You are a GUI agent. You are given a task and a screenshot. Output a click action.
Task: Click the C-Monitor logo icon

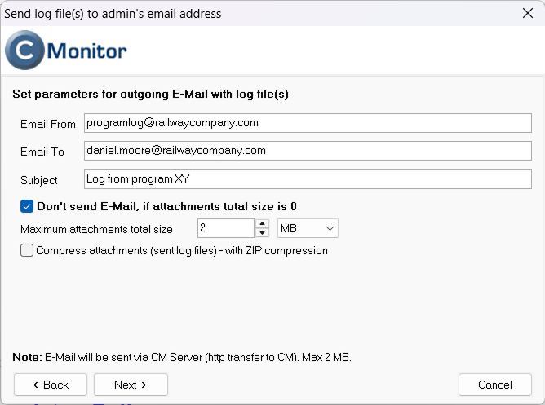[x=24, y=51]
